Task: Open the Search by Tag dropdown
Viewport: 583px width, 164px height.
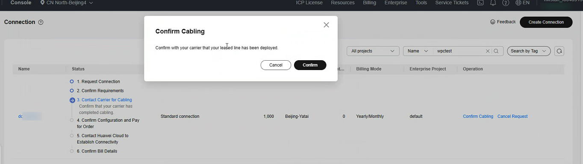Action: tap(529, 51)
